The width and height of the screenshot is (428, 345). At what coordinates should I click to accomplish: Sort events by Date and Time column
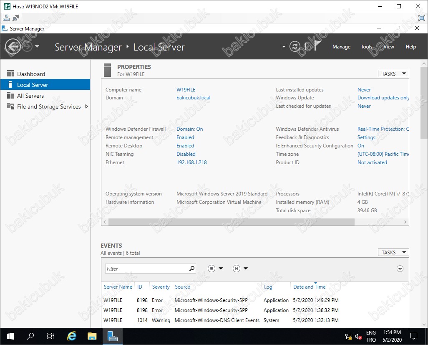(309, 287)
